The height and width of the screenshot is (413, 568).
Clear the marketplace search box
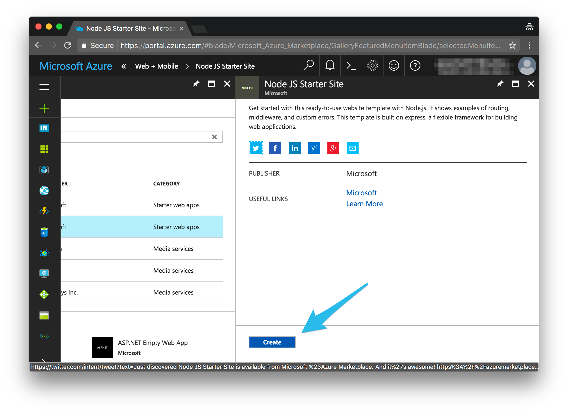pyautogui.click(x=214, y=137)
